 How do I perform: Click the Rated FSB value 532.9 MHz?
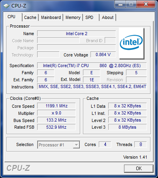coord(56,127)
